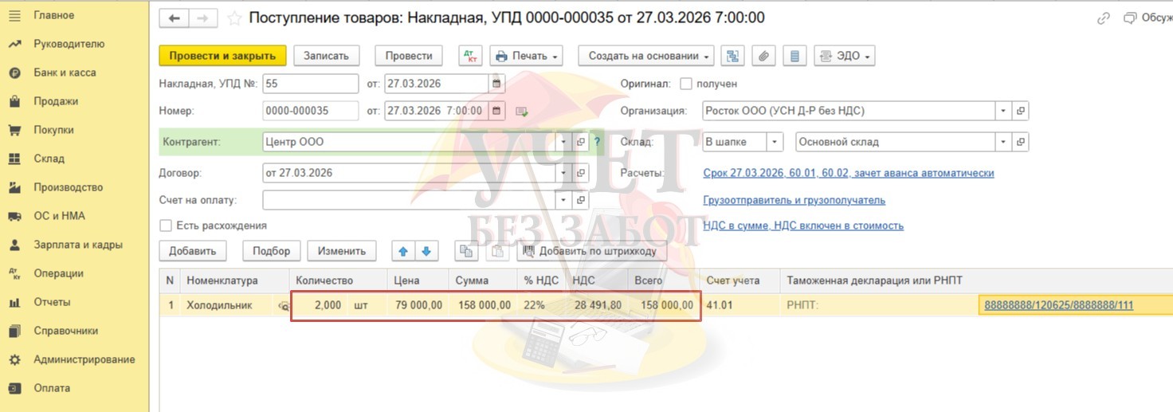The width and height of the screenshot is (1173, 412).
Task: Expand the ЭДО dropdown menu
Action: coord(845,56)
